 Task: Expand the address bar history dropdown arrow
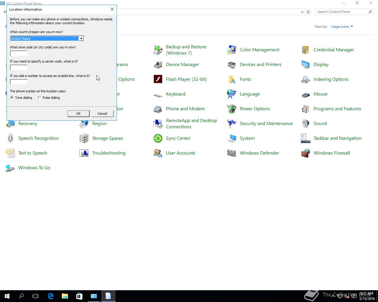[302, 12]
